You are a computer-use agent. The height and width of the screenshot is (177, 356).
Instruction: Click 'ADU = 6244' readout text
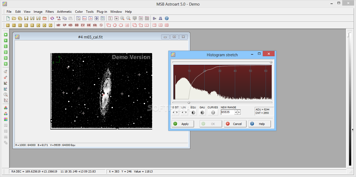[x=262, y=109]
